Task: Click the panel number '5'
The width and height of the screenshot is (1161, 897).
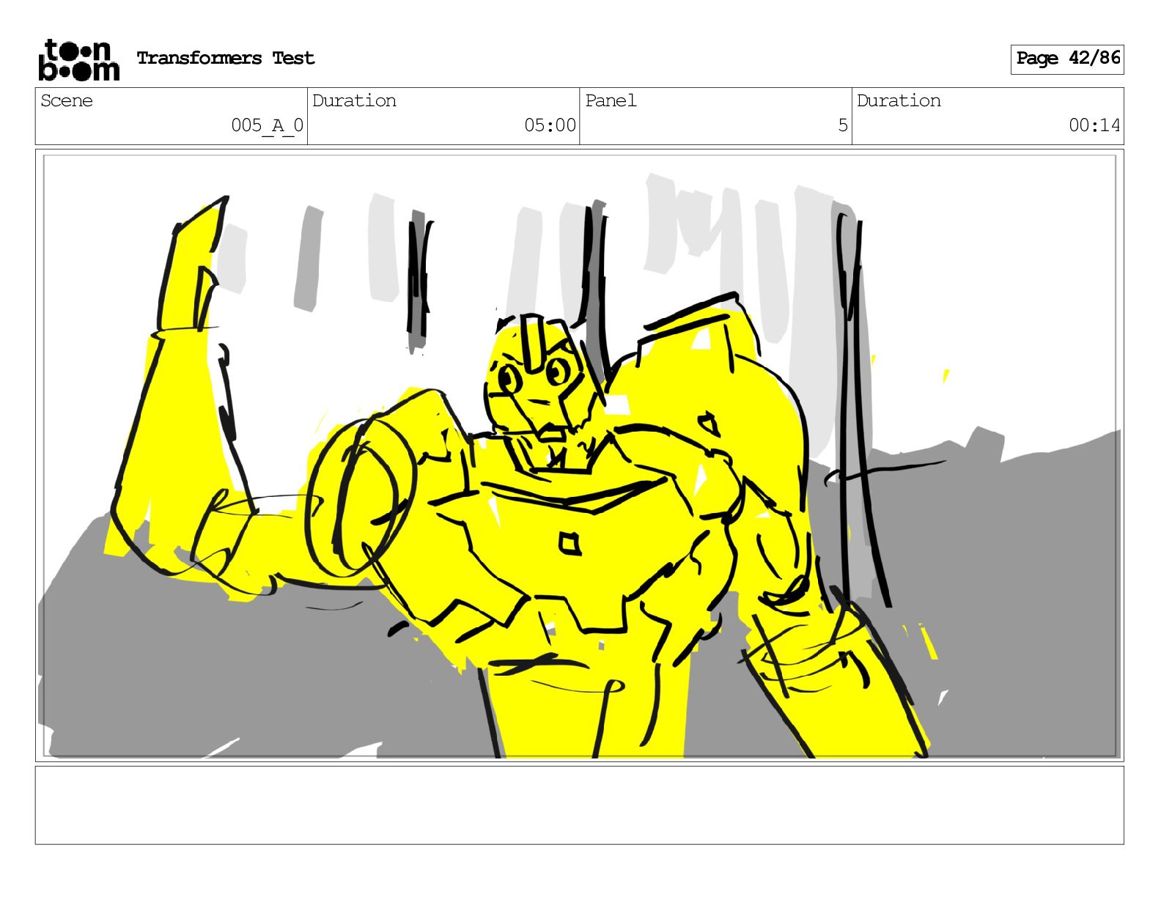Action: tap(843, 126)
